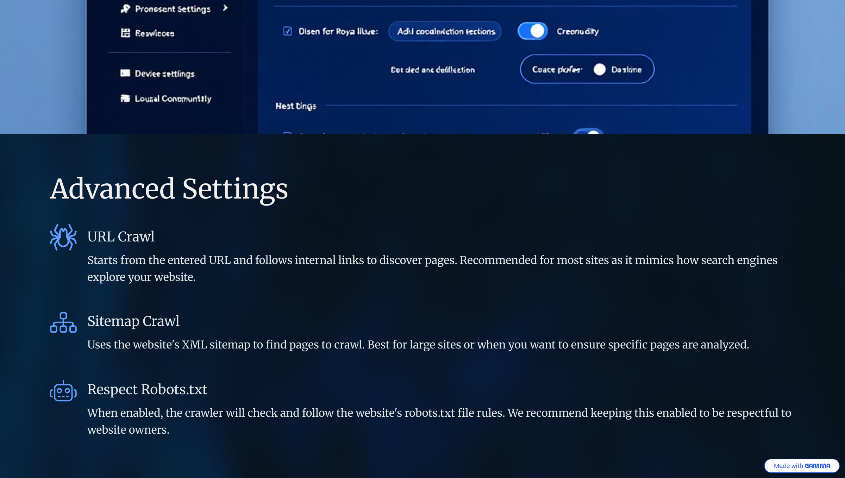Click the Local Community icon in the sidebar
This screenshot has width=845, height=478.
point(125,99)
